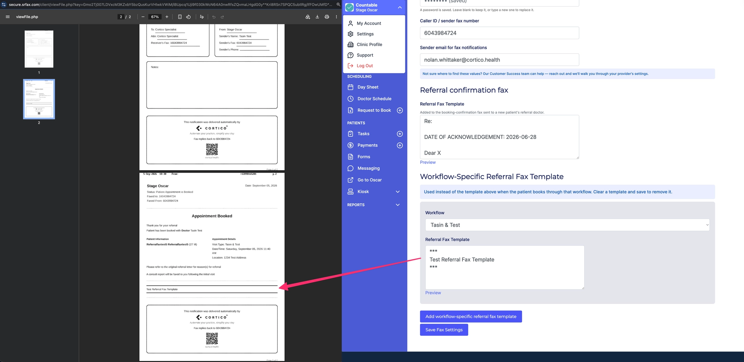Click the sender email for fax notifications field
The height and width of the screenshot is (362, 744).
(x=500, y=60)
